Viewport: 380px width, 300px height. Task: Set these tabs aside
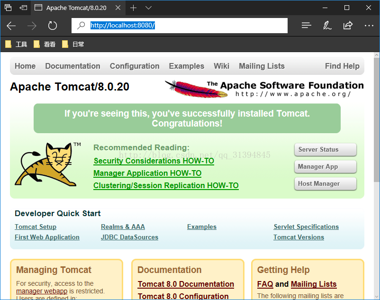(23, 8)
